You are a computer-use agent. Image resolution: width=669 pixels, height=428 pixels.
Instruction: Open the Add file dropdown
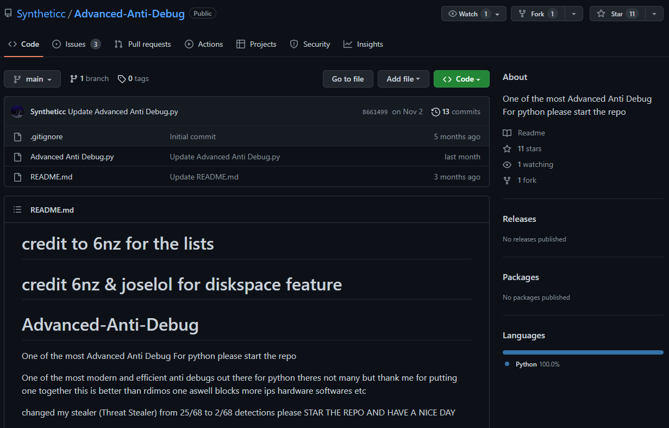click(x=403, y=78)
